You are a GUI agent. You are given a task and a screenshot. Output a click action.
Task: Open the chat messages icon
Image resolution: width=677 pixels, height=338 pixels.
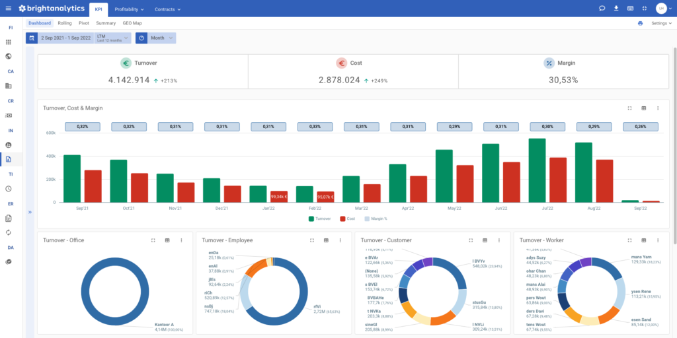coord(602,8)
